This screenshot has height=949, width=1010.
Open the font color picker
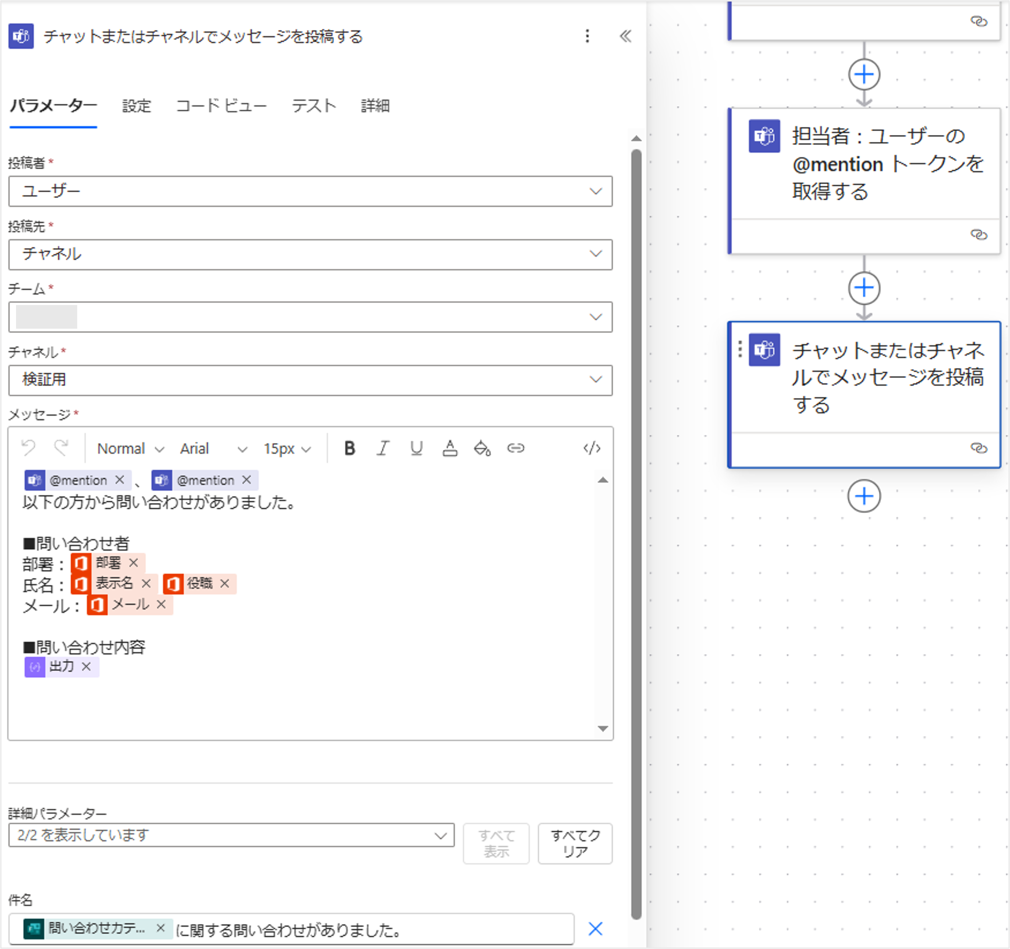450,449
